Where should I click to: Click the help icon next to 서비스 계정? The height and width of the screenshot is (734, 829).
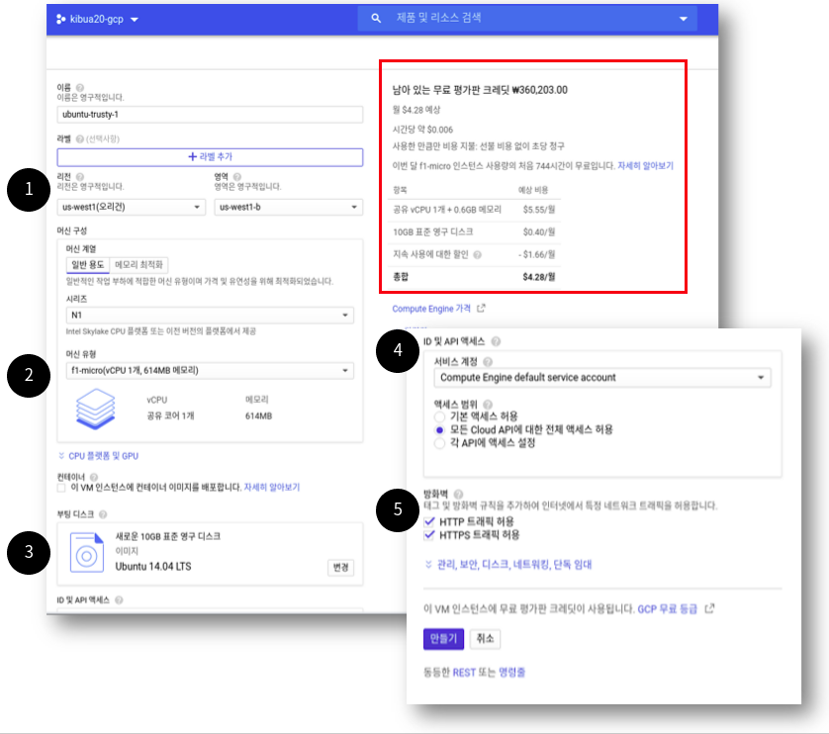click(x=488, y=362)
